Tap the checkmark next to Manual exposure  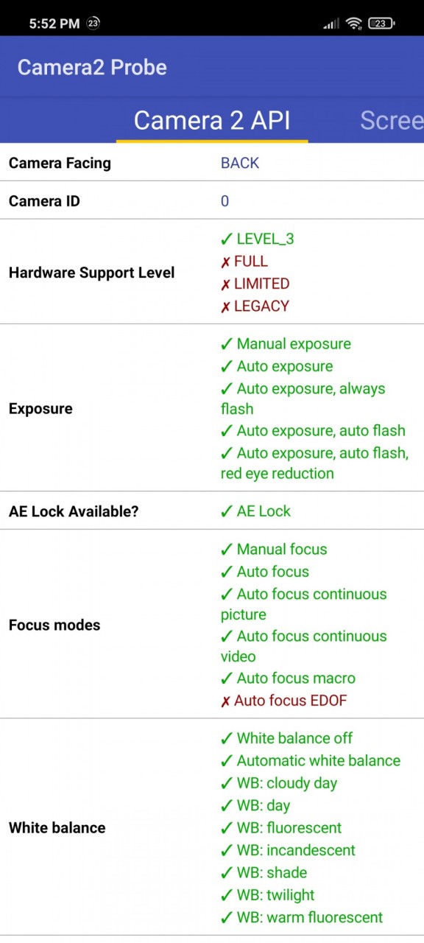click(227, 344)
